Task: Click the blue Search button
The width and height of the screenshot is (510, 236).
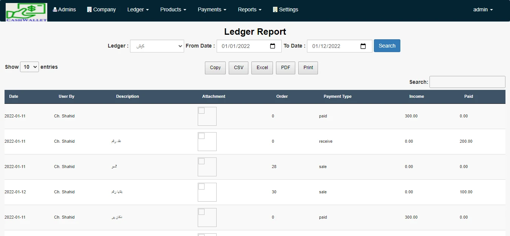Action: 387,46
